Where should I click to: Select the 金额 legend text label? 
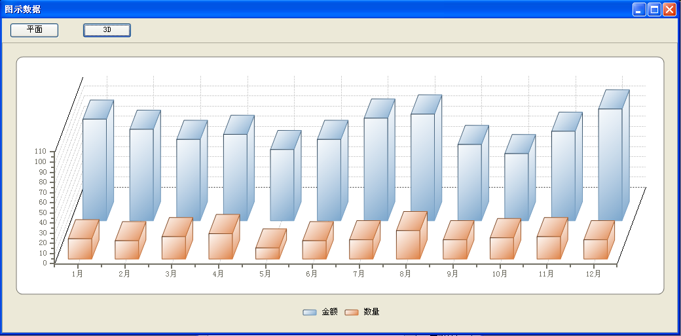coord(329,312)
